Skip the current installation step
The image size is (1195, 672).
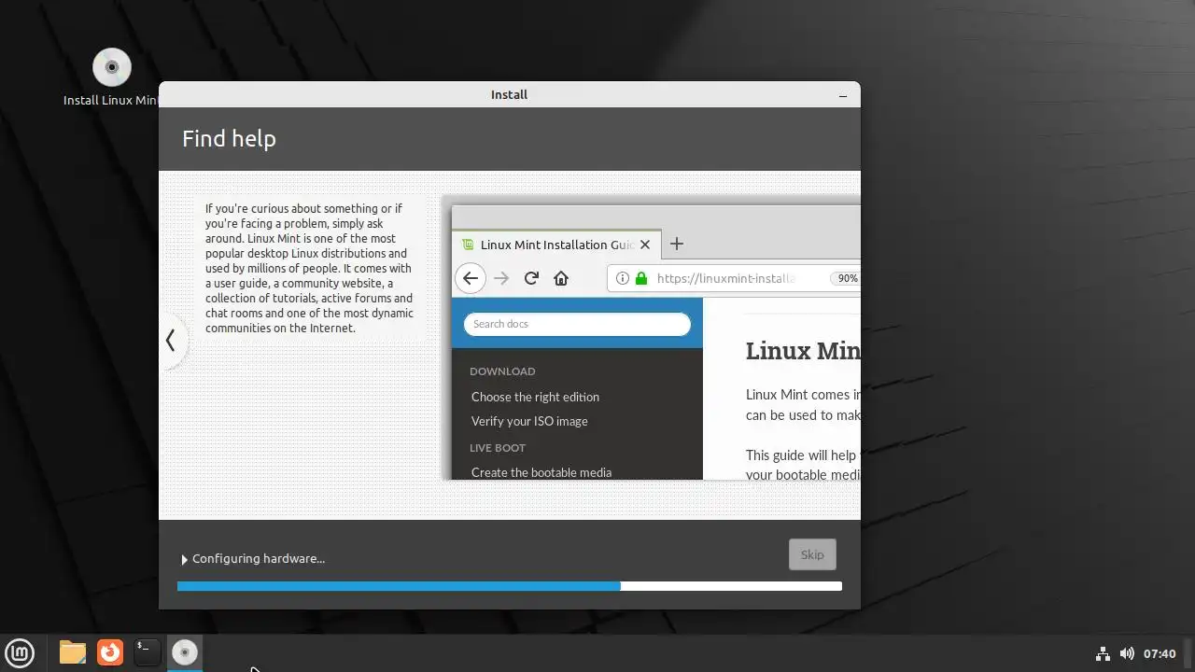[x=812, y=554]
